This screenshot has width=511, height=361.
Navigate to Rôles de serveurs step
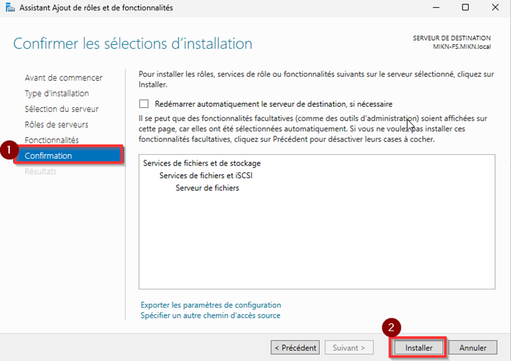(56, 125)
